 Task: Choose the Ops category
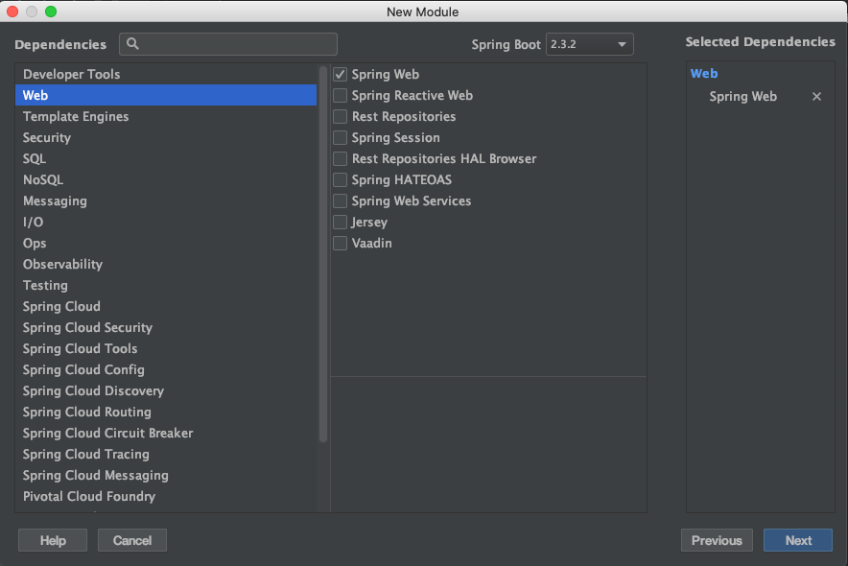[166, 243]
